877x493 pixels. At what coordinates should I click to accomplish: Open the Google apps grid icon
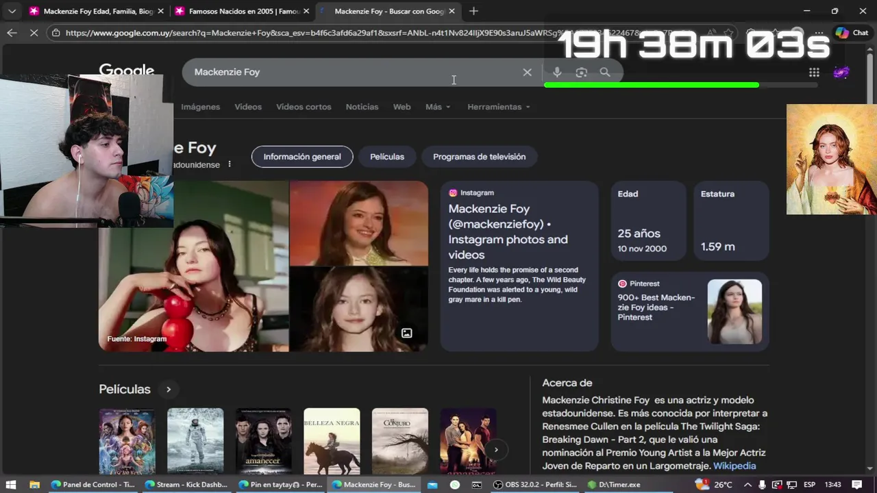coord(814,72)
